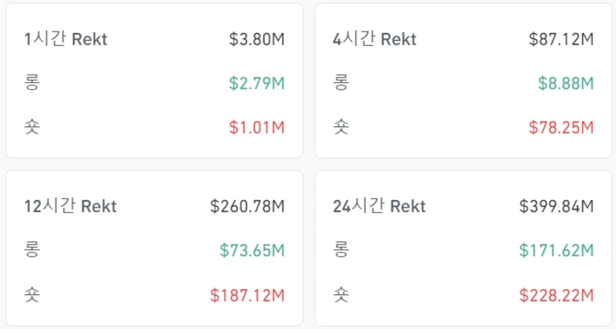Image resolution: width=616 pixels, height=329 pixels.
Task: Select the $399.84M total liquidation value
Action: [x=556, y=206]
